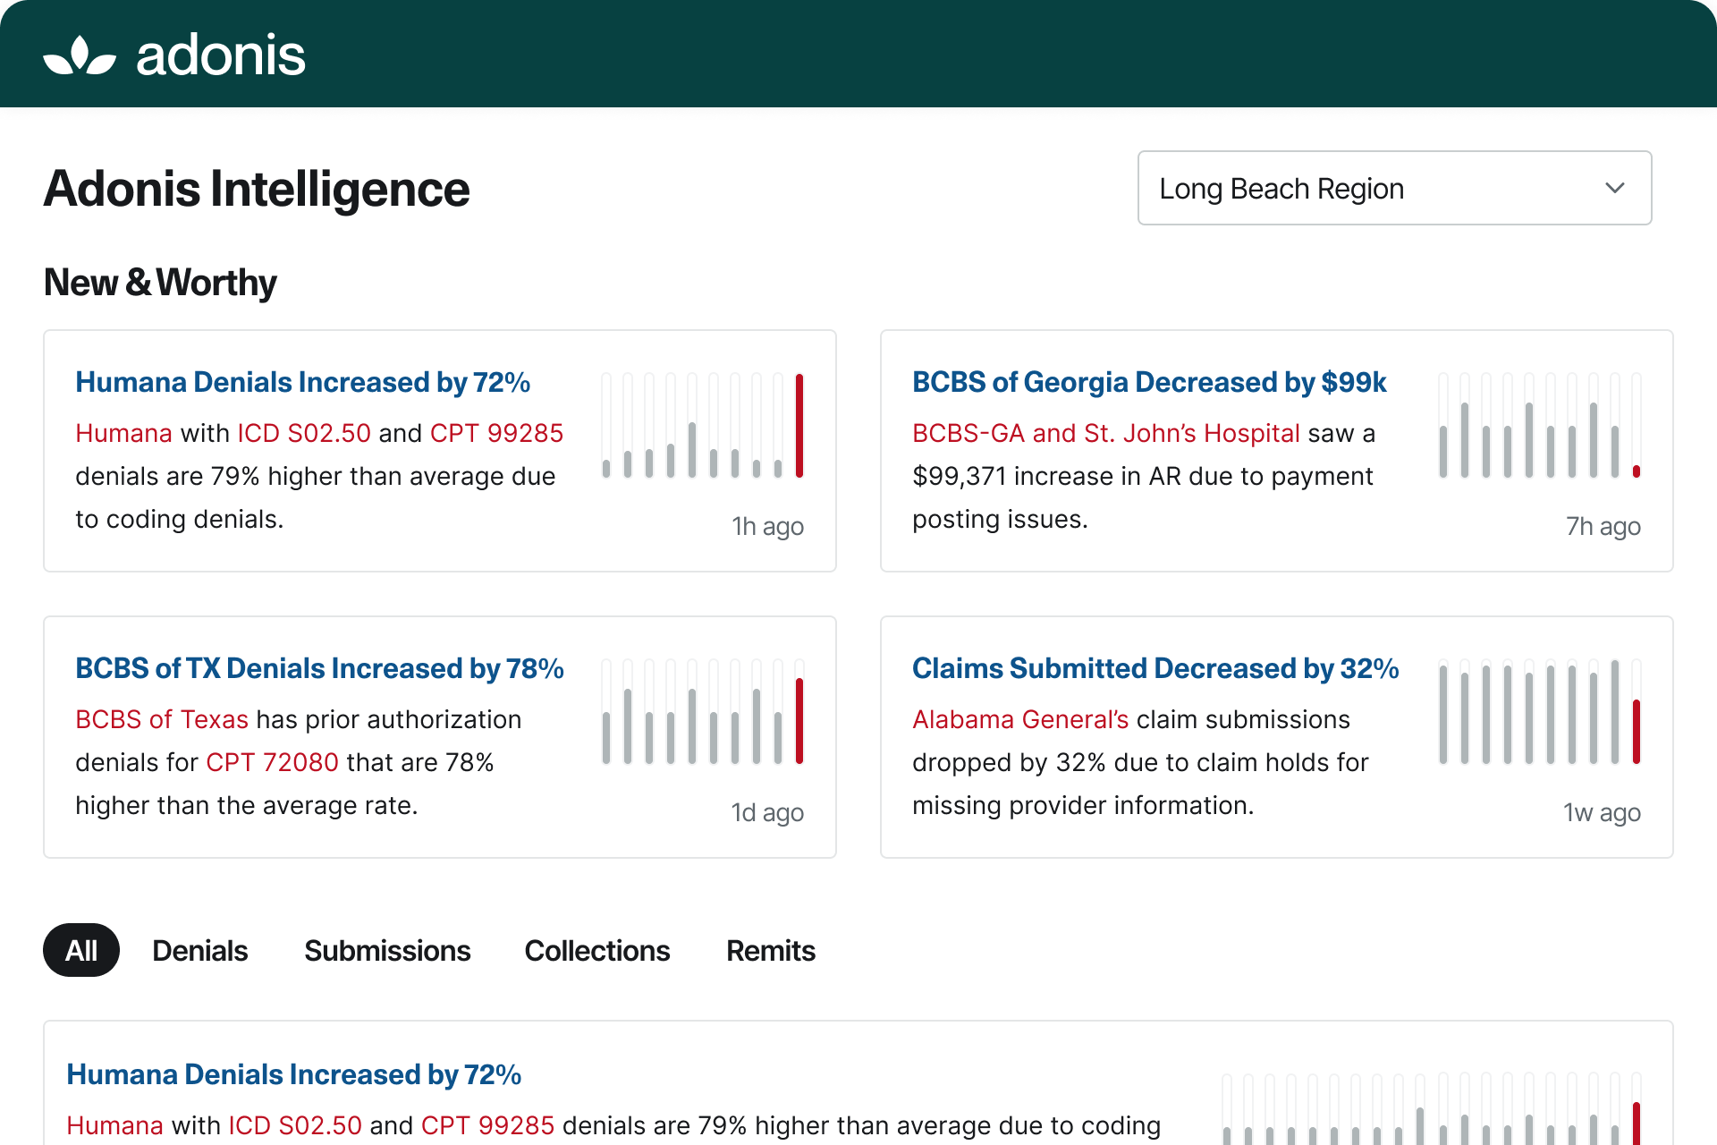1717x1145 pixels.
Task: Click the '1d ago' timestamp
Action: [767, 812]
